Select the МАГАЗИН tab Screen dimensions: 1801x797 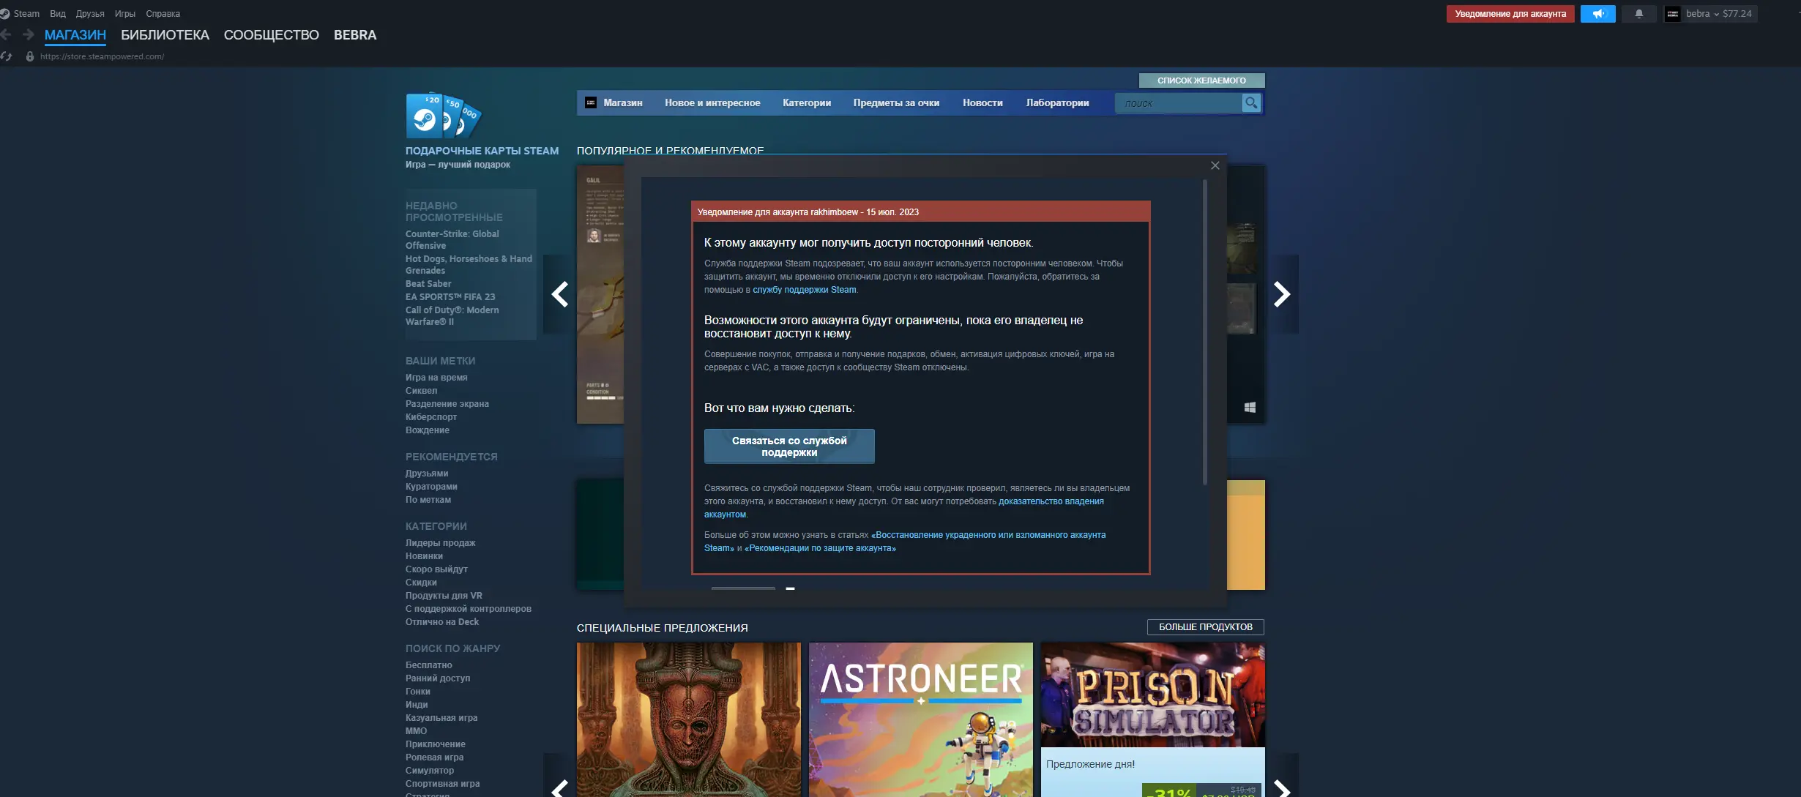click(75, 35)
